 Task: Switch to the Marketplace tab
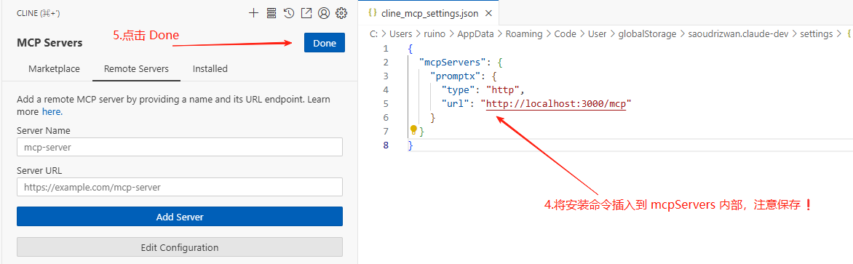click(55, 69)
